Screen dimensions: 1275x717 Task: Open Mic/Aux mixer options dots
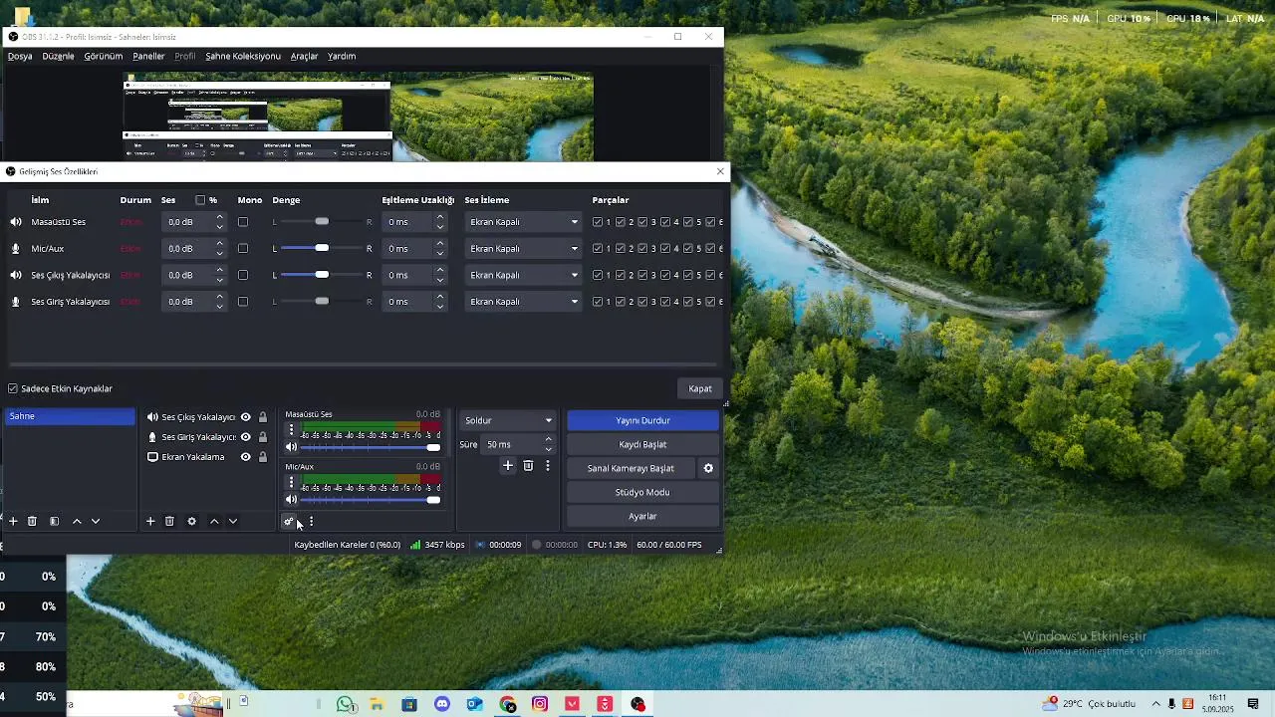(291, 482)
